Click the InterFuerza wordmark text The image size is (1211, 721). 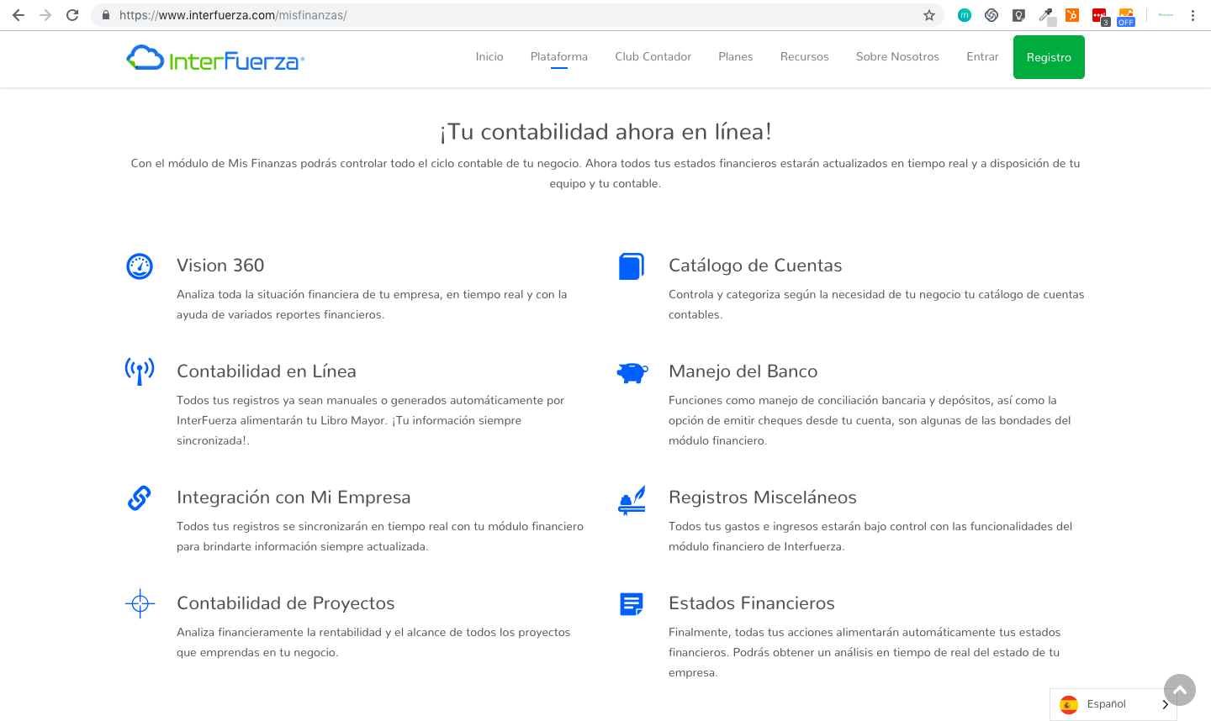tap(235, 61)
